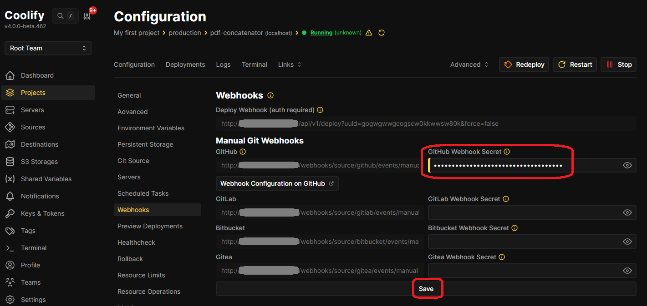Open Preview Deployments section
This screenshot has width=647, height=306.
click(x=157, y=226)
